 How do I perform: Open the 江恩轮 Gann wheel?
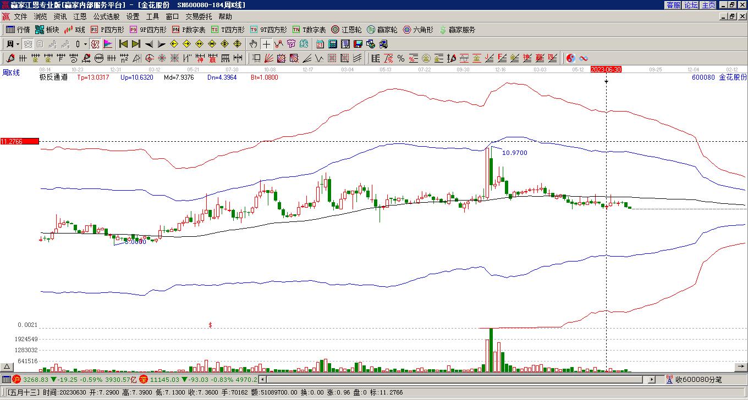[x=346, y=30]
